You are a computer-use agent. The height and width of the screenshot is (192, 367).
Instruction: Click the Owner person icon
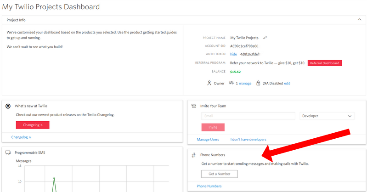click(x=209, y=83)
